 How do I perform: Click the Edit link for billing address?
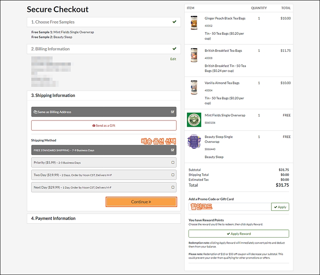pyautogui.click(x=173, y=59)
